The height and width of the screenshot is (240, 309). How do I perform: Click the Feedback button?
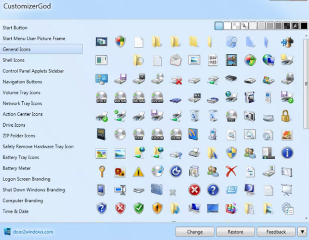276,232
